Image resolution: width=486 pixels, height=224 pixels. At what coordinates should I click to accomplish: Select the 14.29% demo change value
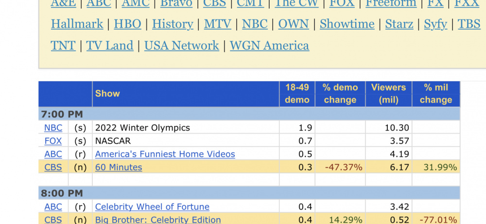point(346,220)
